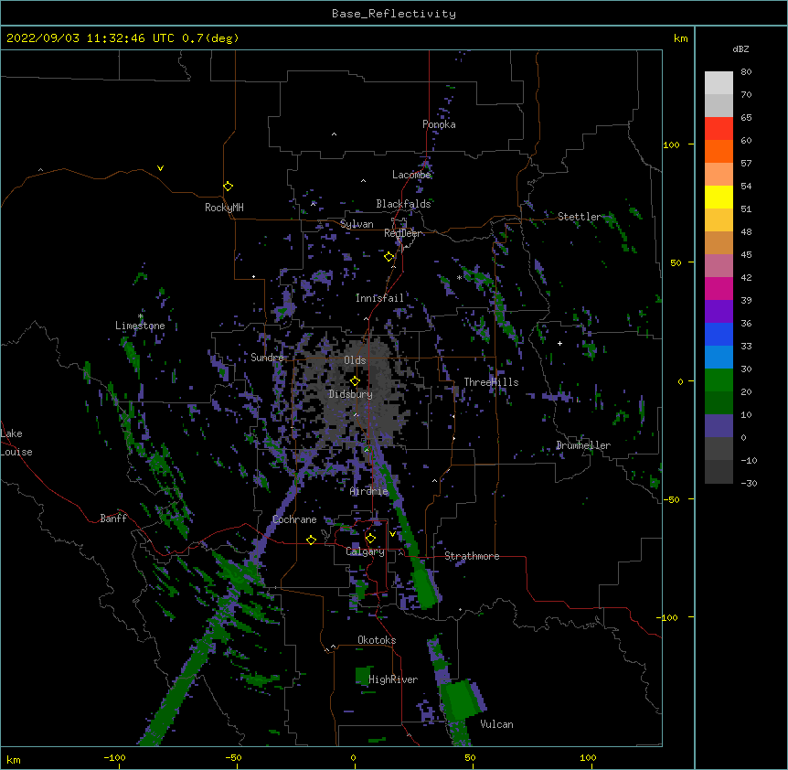The height and width of the screenshot is (770, 788).
Task: Click the Vulcan city label
Action: (496, 724)
